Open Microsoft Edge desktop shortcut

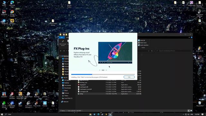pyautogui.click(x=12, y=4)
